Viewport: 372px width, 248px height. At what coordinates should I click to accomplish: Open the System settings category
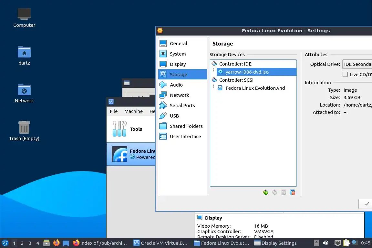[x=182, y=54]
